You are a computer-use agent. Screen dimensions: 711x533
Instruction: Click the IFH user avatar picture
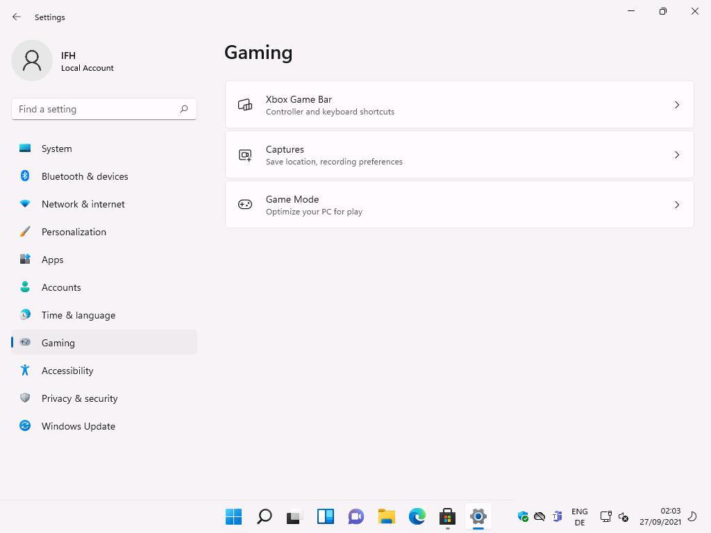tap(32, 60)
